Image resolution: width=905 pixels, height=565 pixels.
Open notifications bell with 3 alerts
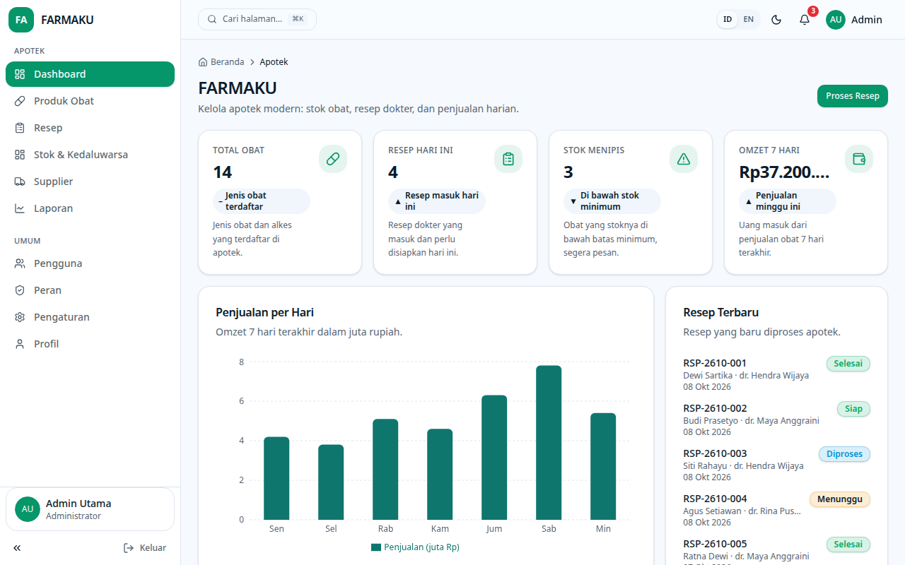[x=805, y=20]
